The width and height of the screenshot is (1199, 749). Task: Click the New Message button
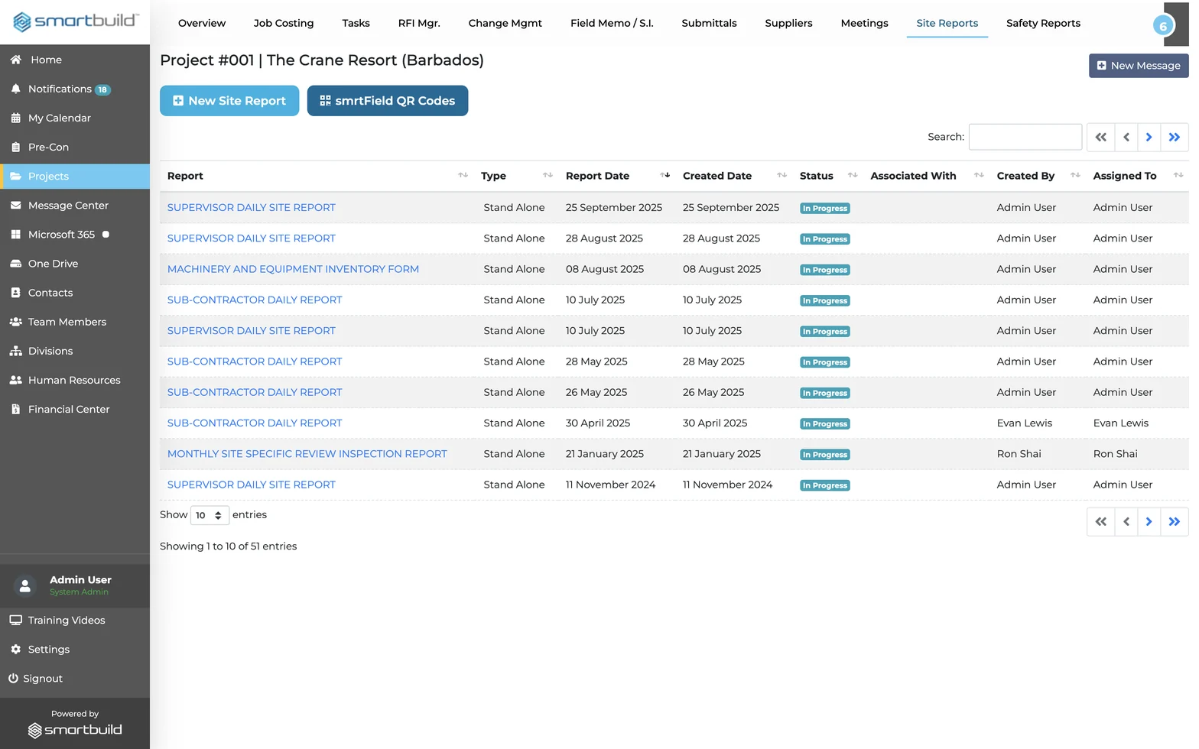pyautogui.click(x=1139, y=66)
